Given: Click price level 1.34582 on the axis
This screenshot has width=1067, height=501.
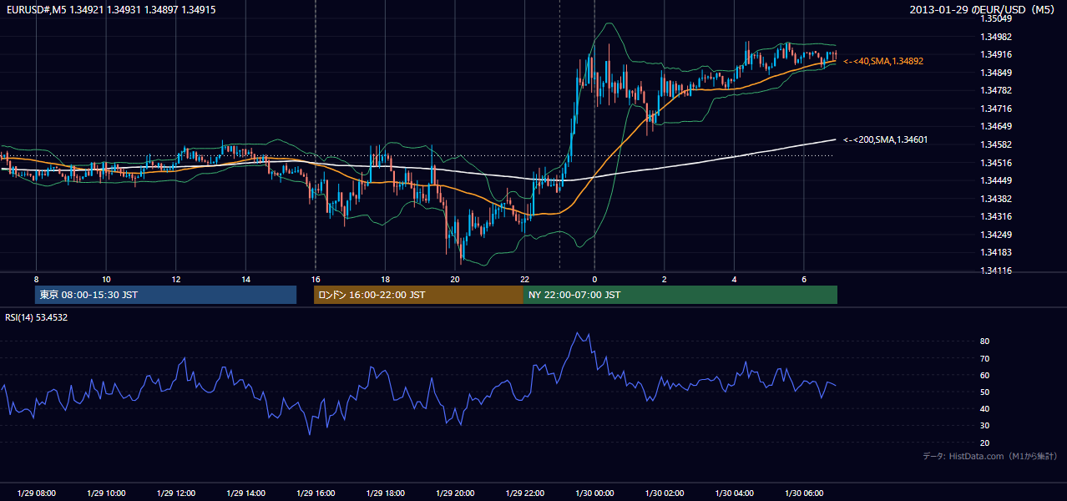Looking at the screenshot, I should (x=995, y=144).
